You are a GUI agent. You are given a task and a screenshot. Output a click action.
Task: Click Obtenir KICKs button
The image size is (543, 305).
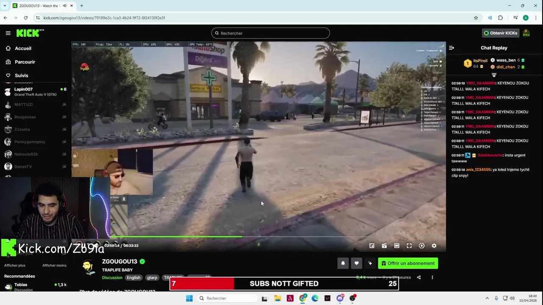tap(501, 33)
